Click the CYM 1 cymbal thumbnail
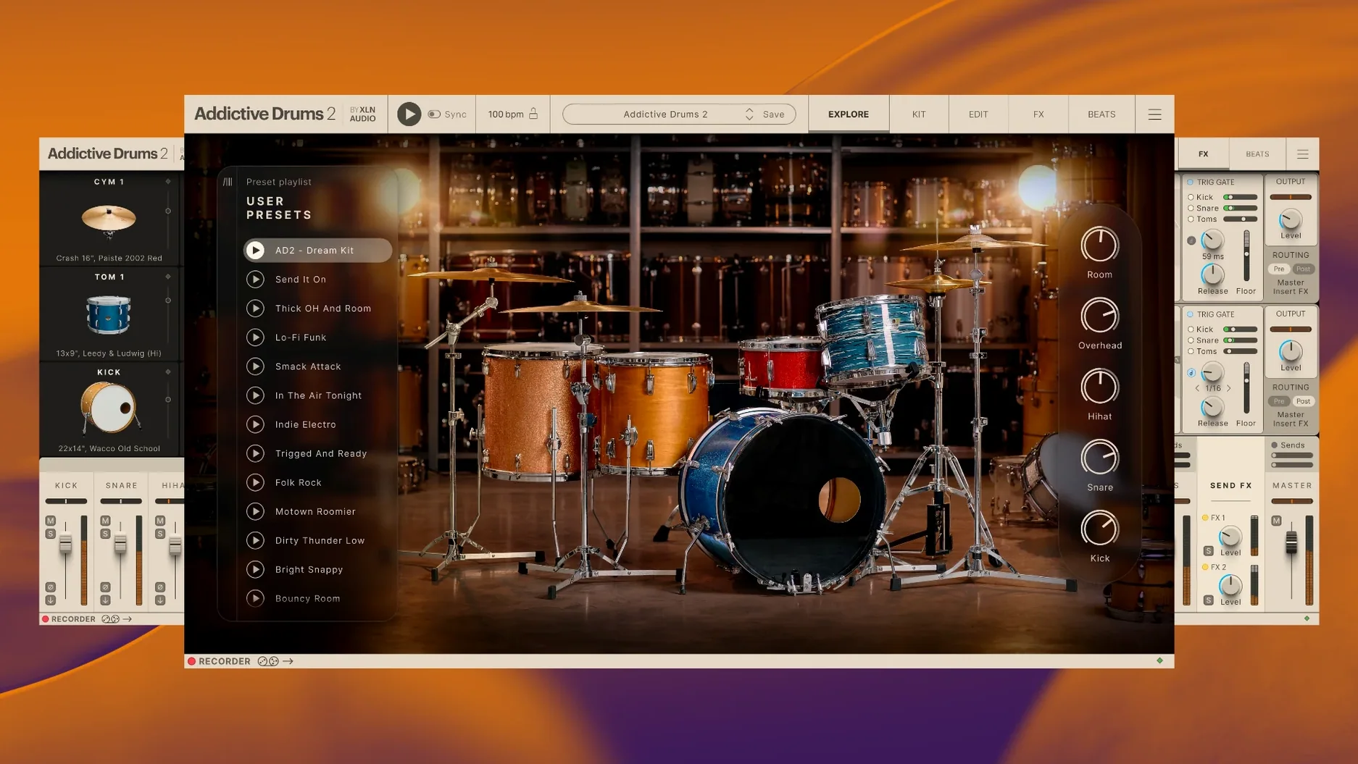Viewport: 1358px width, 764px height. (x=109, y=220)
